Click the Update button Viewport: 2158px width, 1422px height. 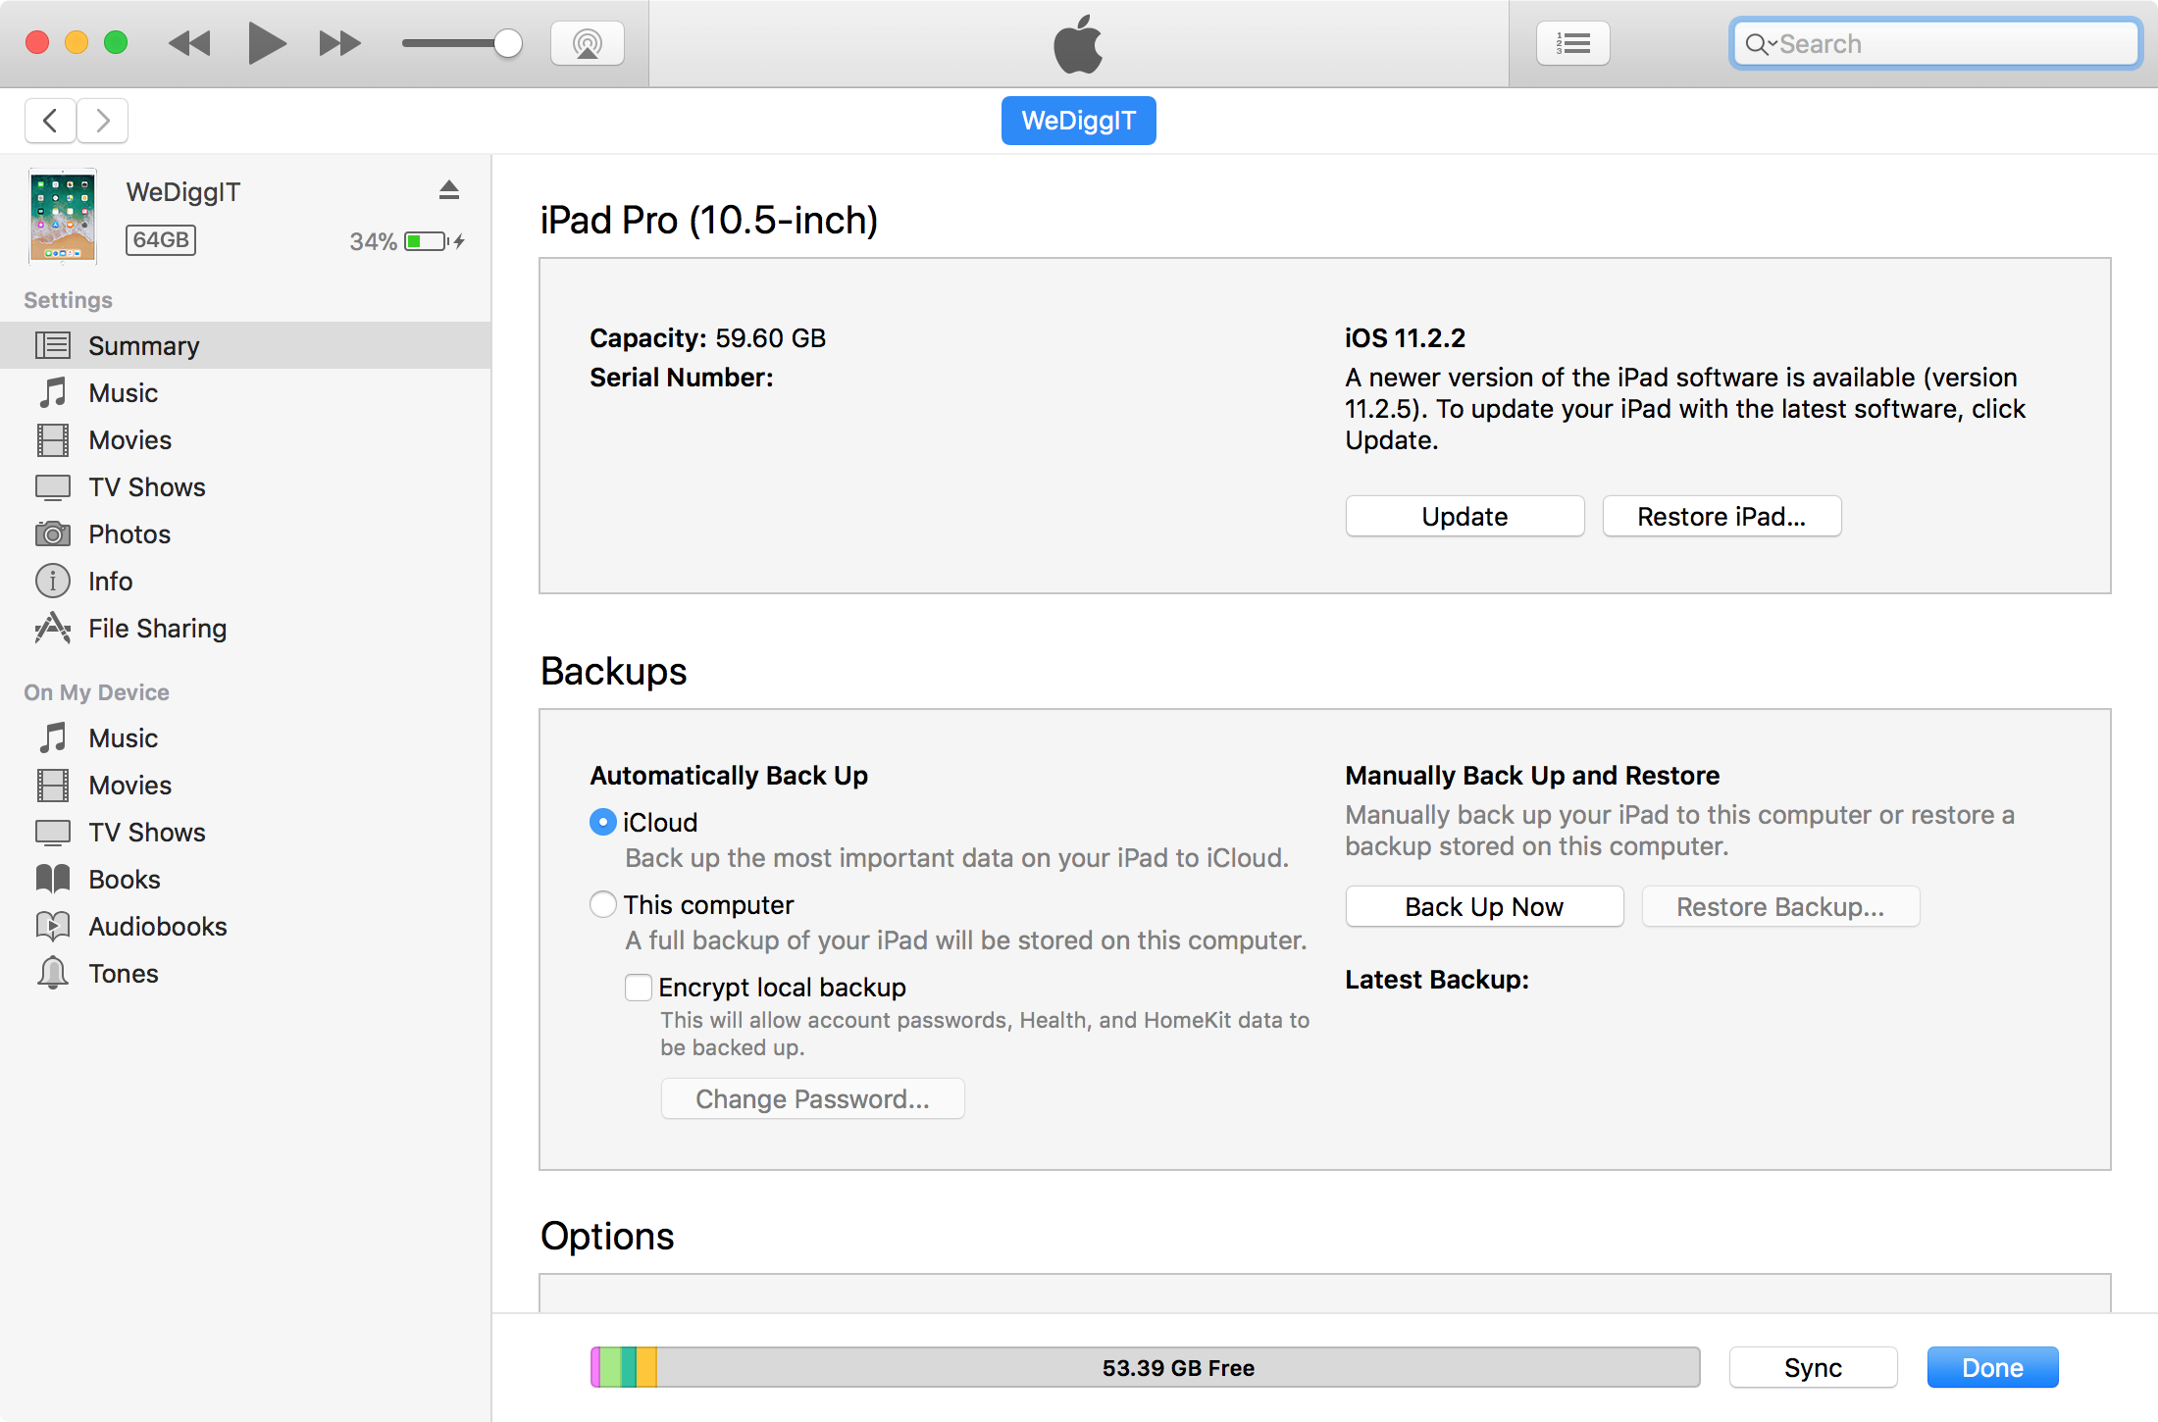tap(1464, 517)
